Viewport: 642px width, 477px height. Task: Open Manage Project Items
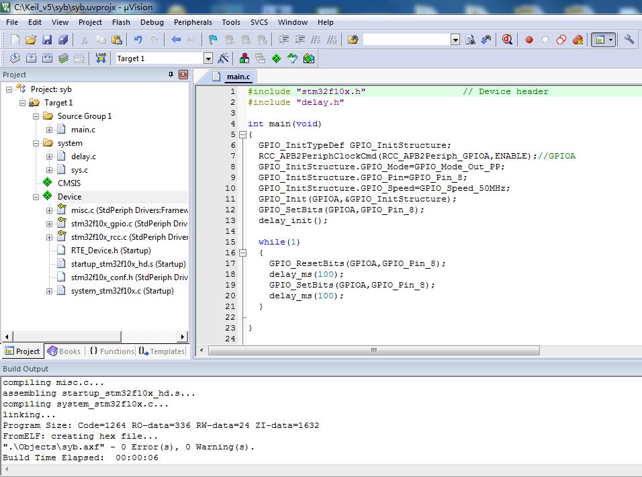(244, 58)
